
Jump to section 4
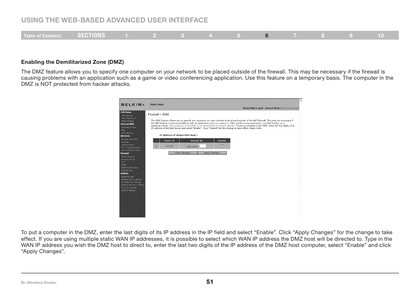[210, 36]
